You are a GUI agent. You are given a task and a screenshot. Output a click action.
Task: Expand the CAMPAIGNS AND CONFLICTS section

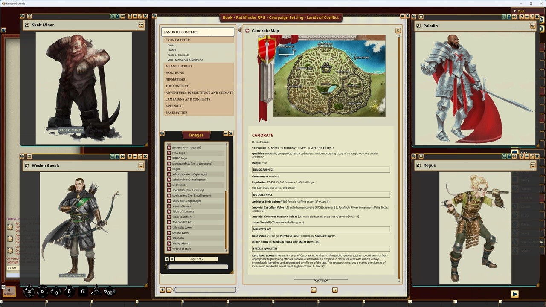[188, 99]
